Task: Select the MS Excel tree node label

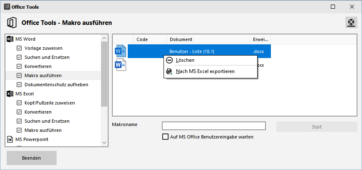Action: pyautogui.click(x=25, y=94)
